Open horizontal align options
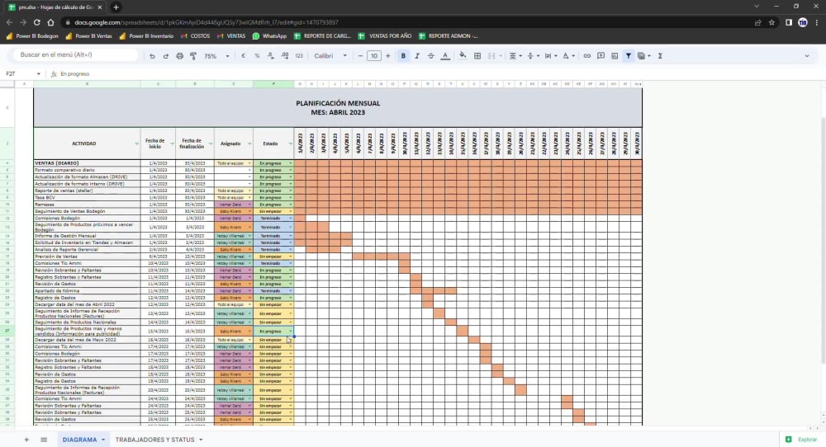Image resolution: width=826 pixels, height=447 pixels. pos(515,56)
